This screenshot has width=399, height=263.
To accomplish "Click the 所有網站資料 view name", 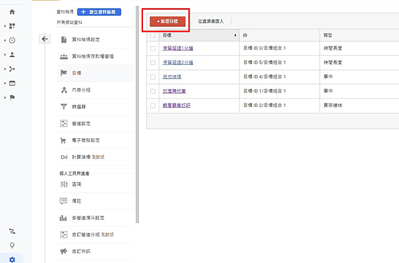I will (x=69, y=23).
